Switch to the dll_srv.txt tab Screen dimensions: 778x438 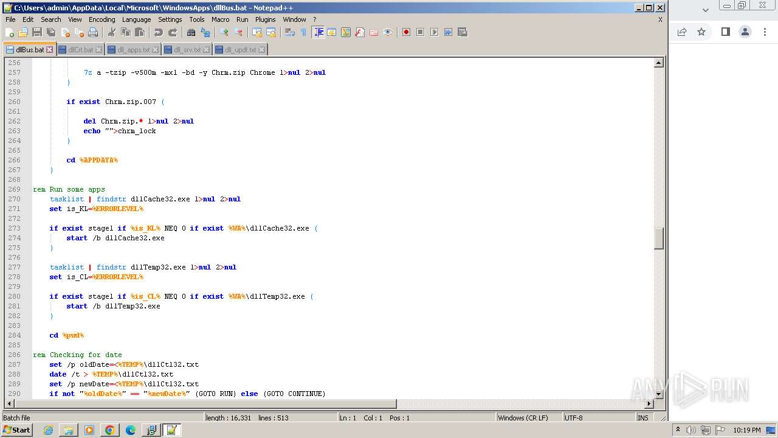click(187, 50)
